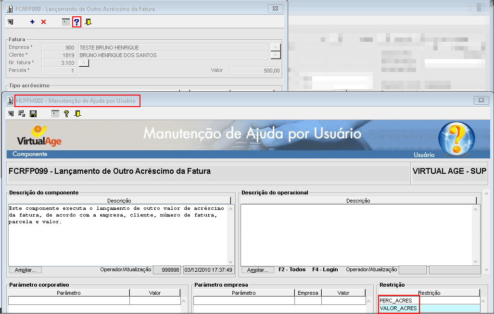Click the TESTE BRUNO HENRIQUE company name field
This screenshot has height=314, width=494.
[x=173, y=48]
